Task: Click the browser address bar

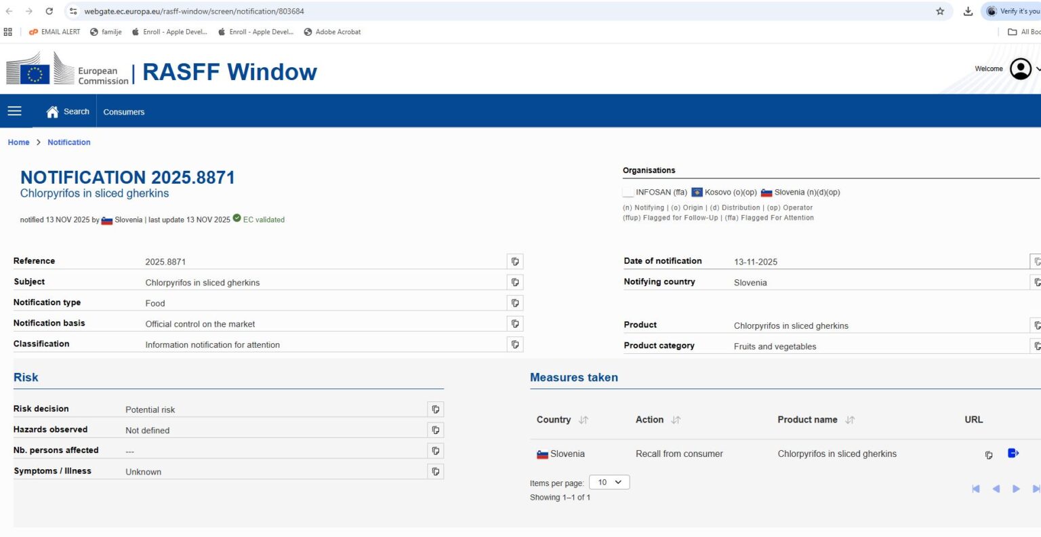Action: (474, 12)
